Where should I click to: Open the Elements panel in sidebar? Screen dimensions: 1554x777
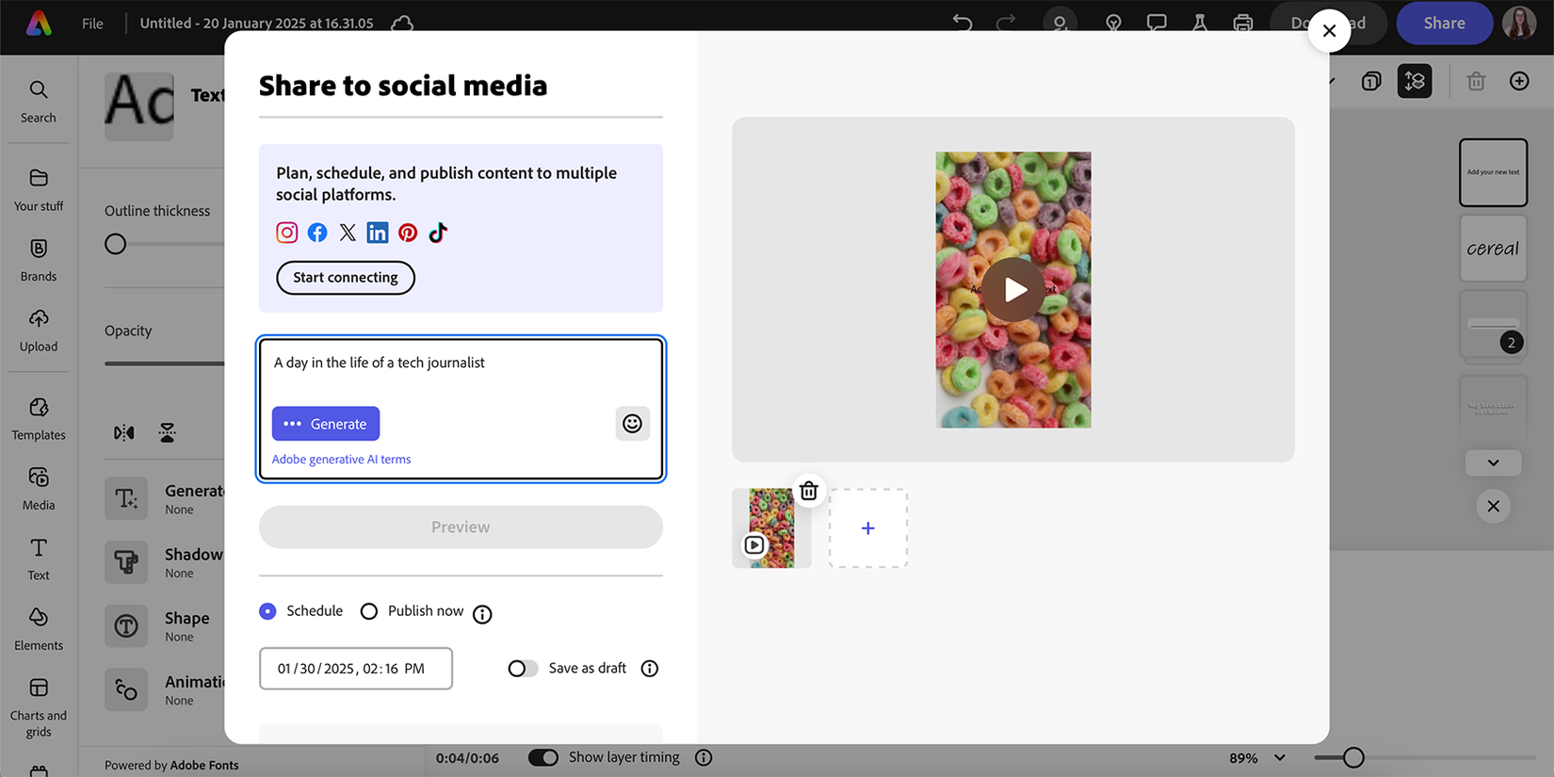pyautogui.click(x=39, y=628)
